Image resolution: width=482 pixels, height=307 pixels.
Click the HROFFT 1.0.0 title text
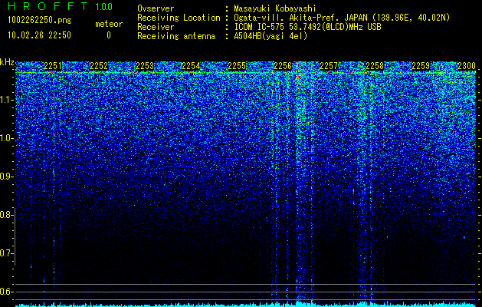pos(61,6)
